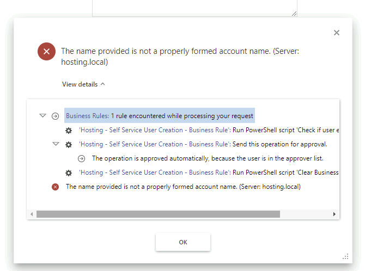Click gear icon for 'Check if user' script rule
365x271 pixels.
pyautogui.click(x=69, y=131)
